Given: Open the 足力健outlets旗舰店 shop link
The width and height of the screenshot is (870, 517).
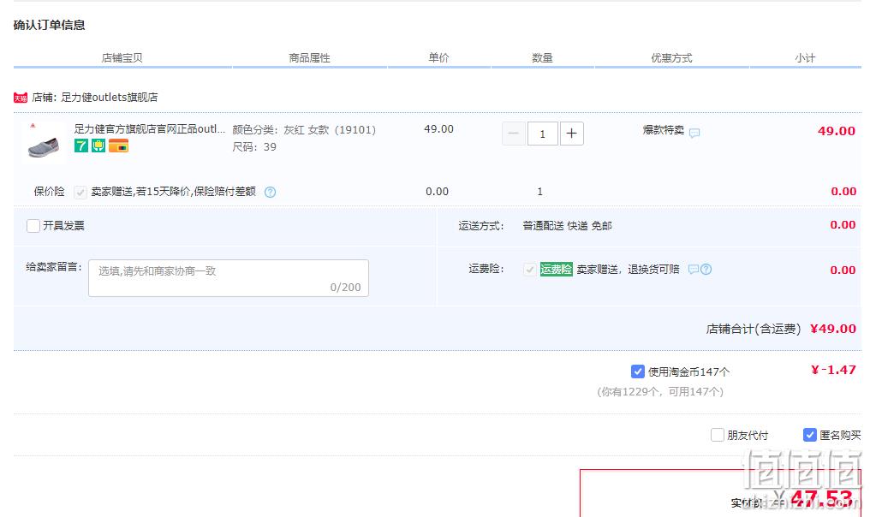Looking at the screenshot, I should click(110, 98).
